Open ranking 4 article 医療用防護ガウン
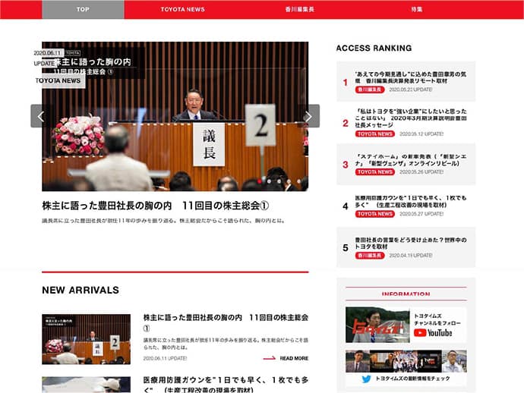The width and height of the screenshot is (524, 393). 411,201
